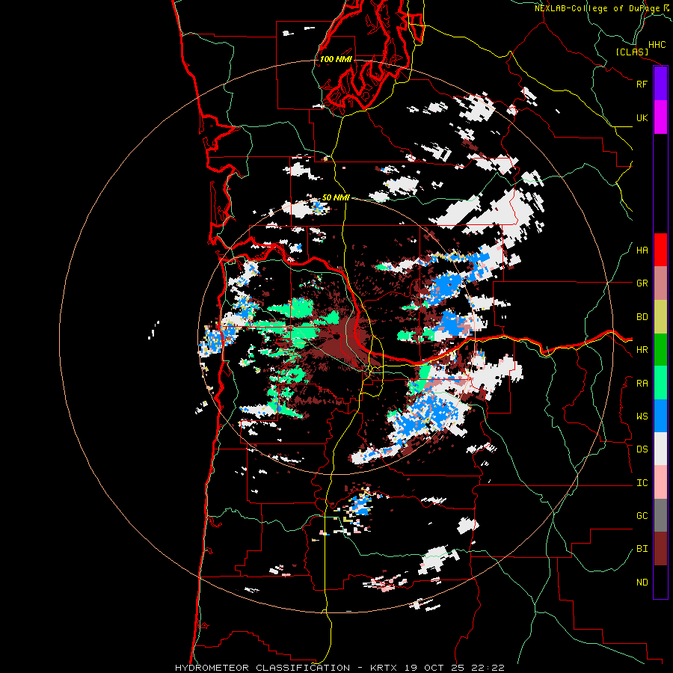The width and height of the screenshot is (673, 673).
Task: Click the 'KRTX' radar site identifier
Action: [384, 668]
